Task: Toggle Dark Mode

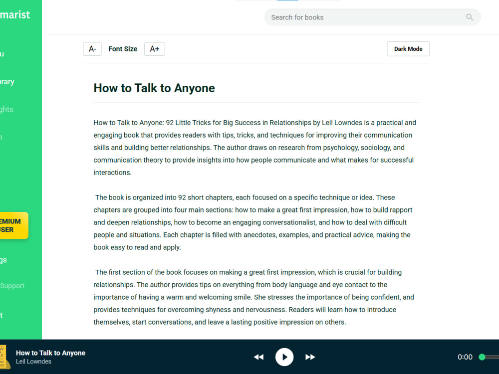Action: (x=408, y=49)
